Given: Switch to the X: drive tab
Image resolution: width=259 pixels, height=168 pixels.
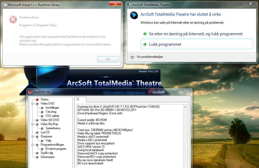Looking at the screenshot, I should click(x=80, y=99).
